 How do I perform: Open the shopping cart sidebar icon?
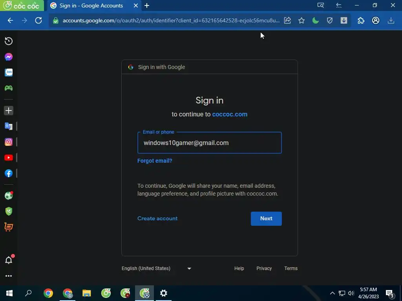pos(9,227)
